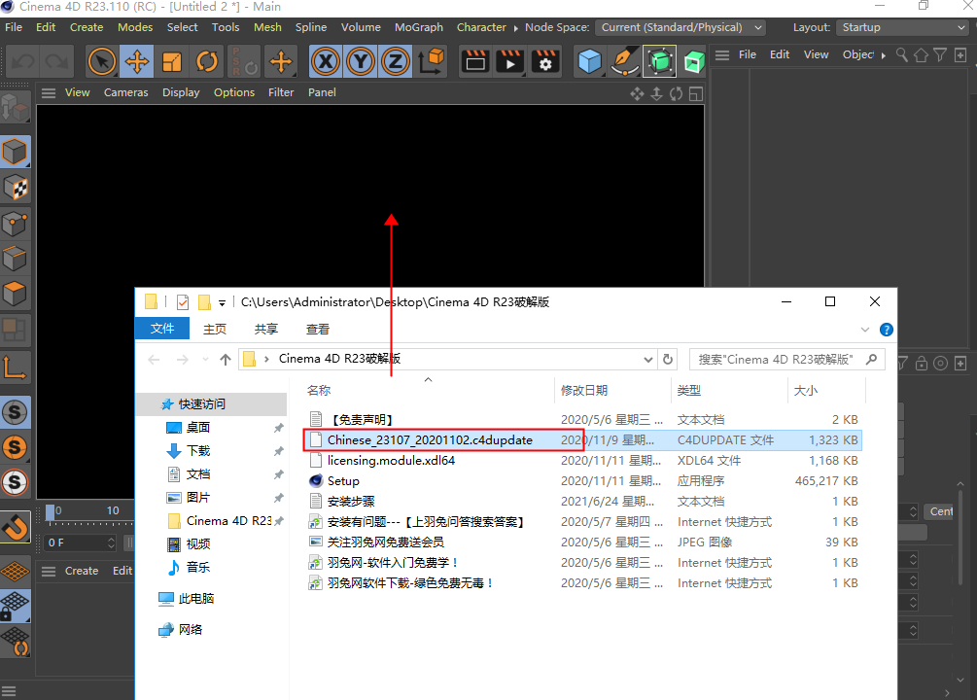Select the Live Selection arrow tool
The width and height of the screenshot is (977, 700).
(x=101, y=62)
